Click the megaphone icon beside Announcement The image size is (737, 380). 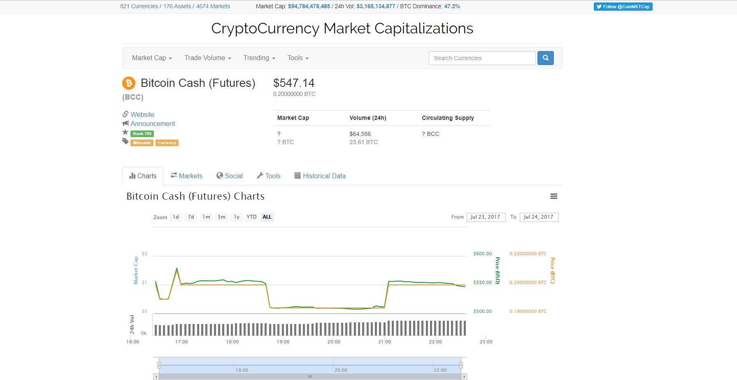click(x=126, y=123)
